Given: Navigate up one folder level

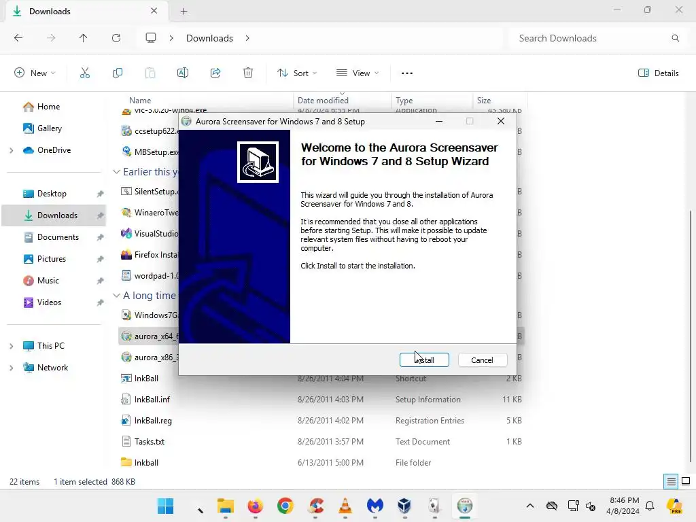Looking at the screenshot, I should pos(84,38).
